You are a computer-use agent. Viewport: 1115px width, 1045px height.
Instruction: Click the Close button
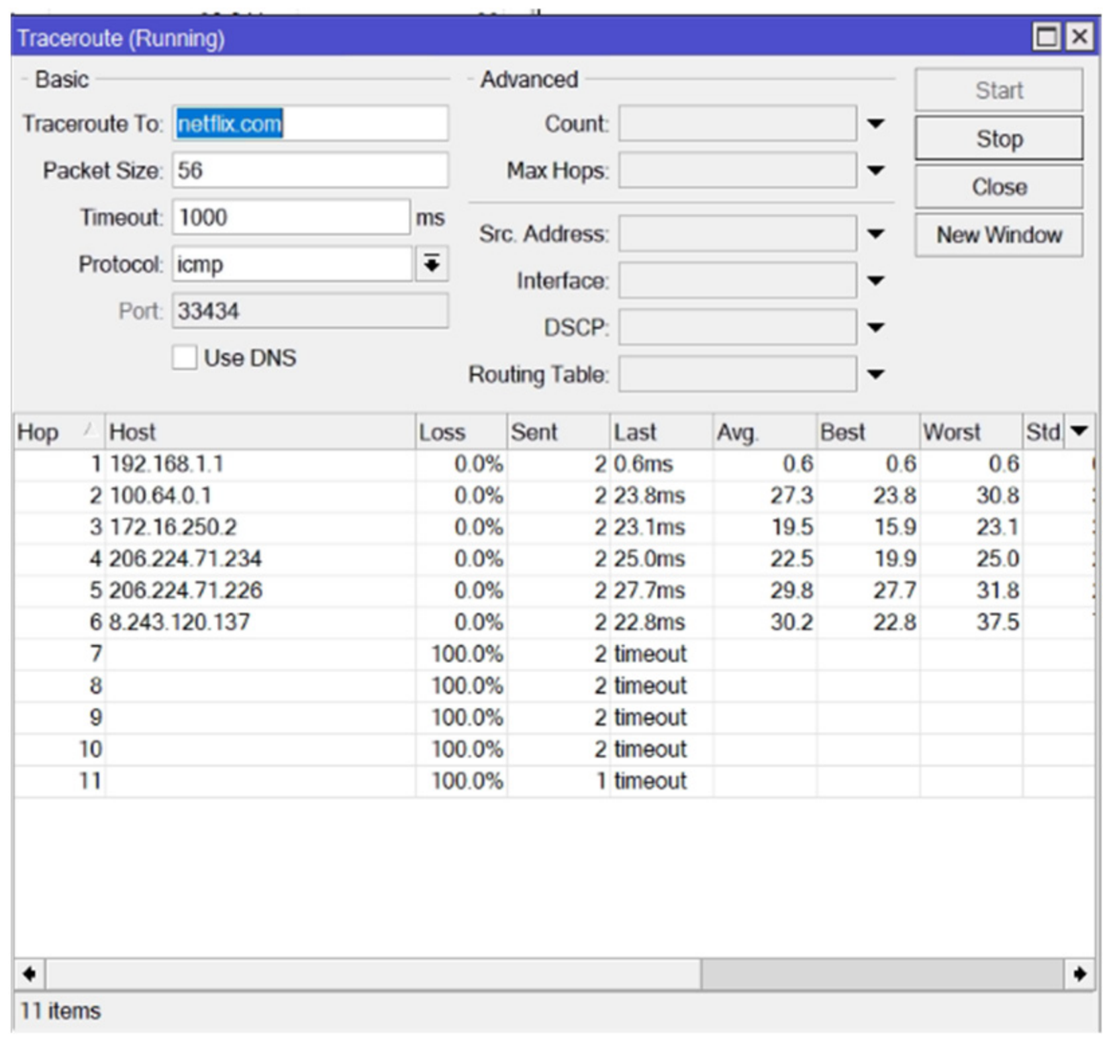click(998, 187)
